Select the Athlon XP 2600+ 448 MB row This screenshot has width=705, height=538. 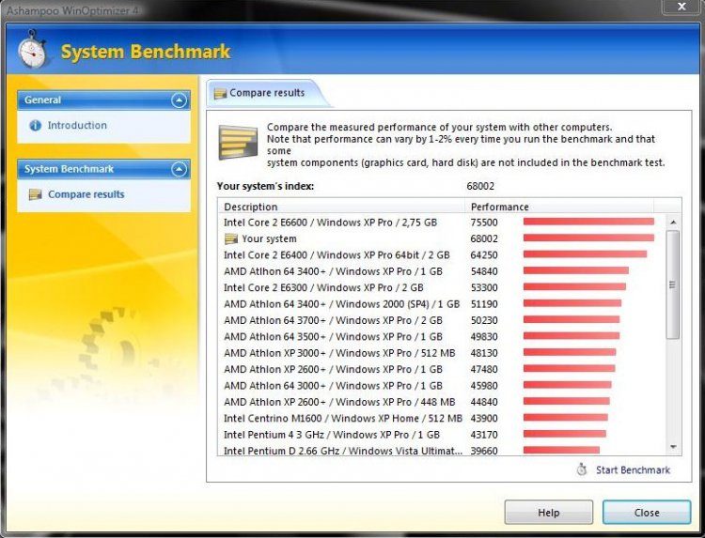tap(441, 402)
